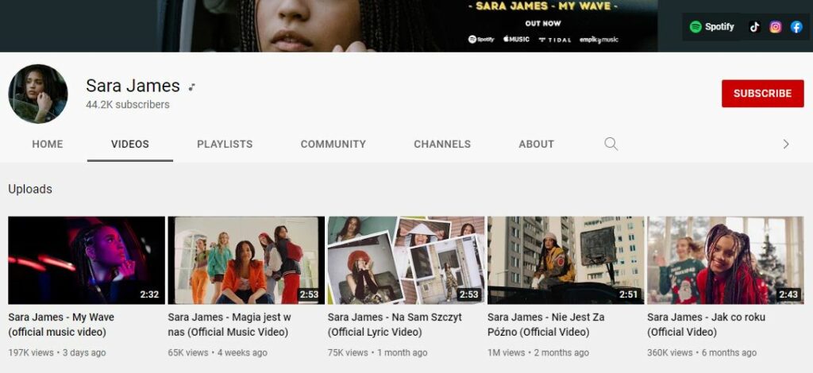Click the channel search magnifier icon
The height and width of the screenshot is (373, 813).
coord(611,144)
